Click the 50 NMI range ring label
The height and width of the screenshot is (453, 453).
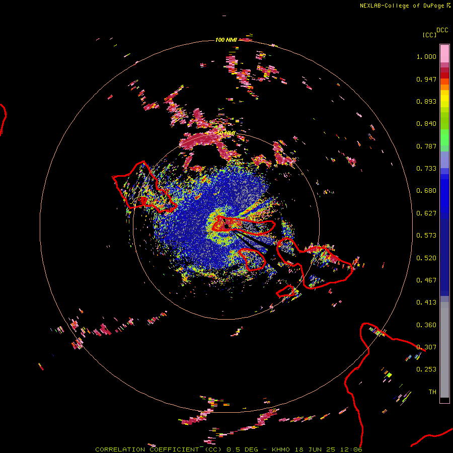point(226,133)
